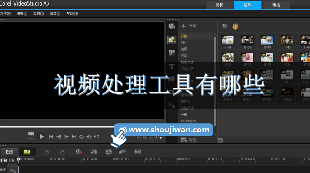Jump to the Home start frame
Screen dimensions: 310x173
click(51, 137)
